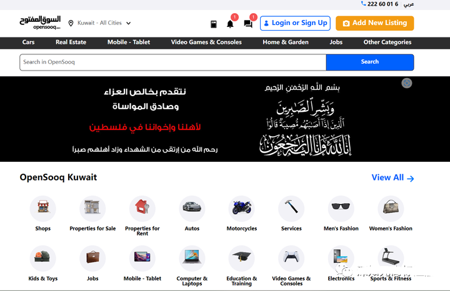This screenshot has height=291, width=450.
Task: Open the Jobs briefcase category icon
Action: [92, 259]
